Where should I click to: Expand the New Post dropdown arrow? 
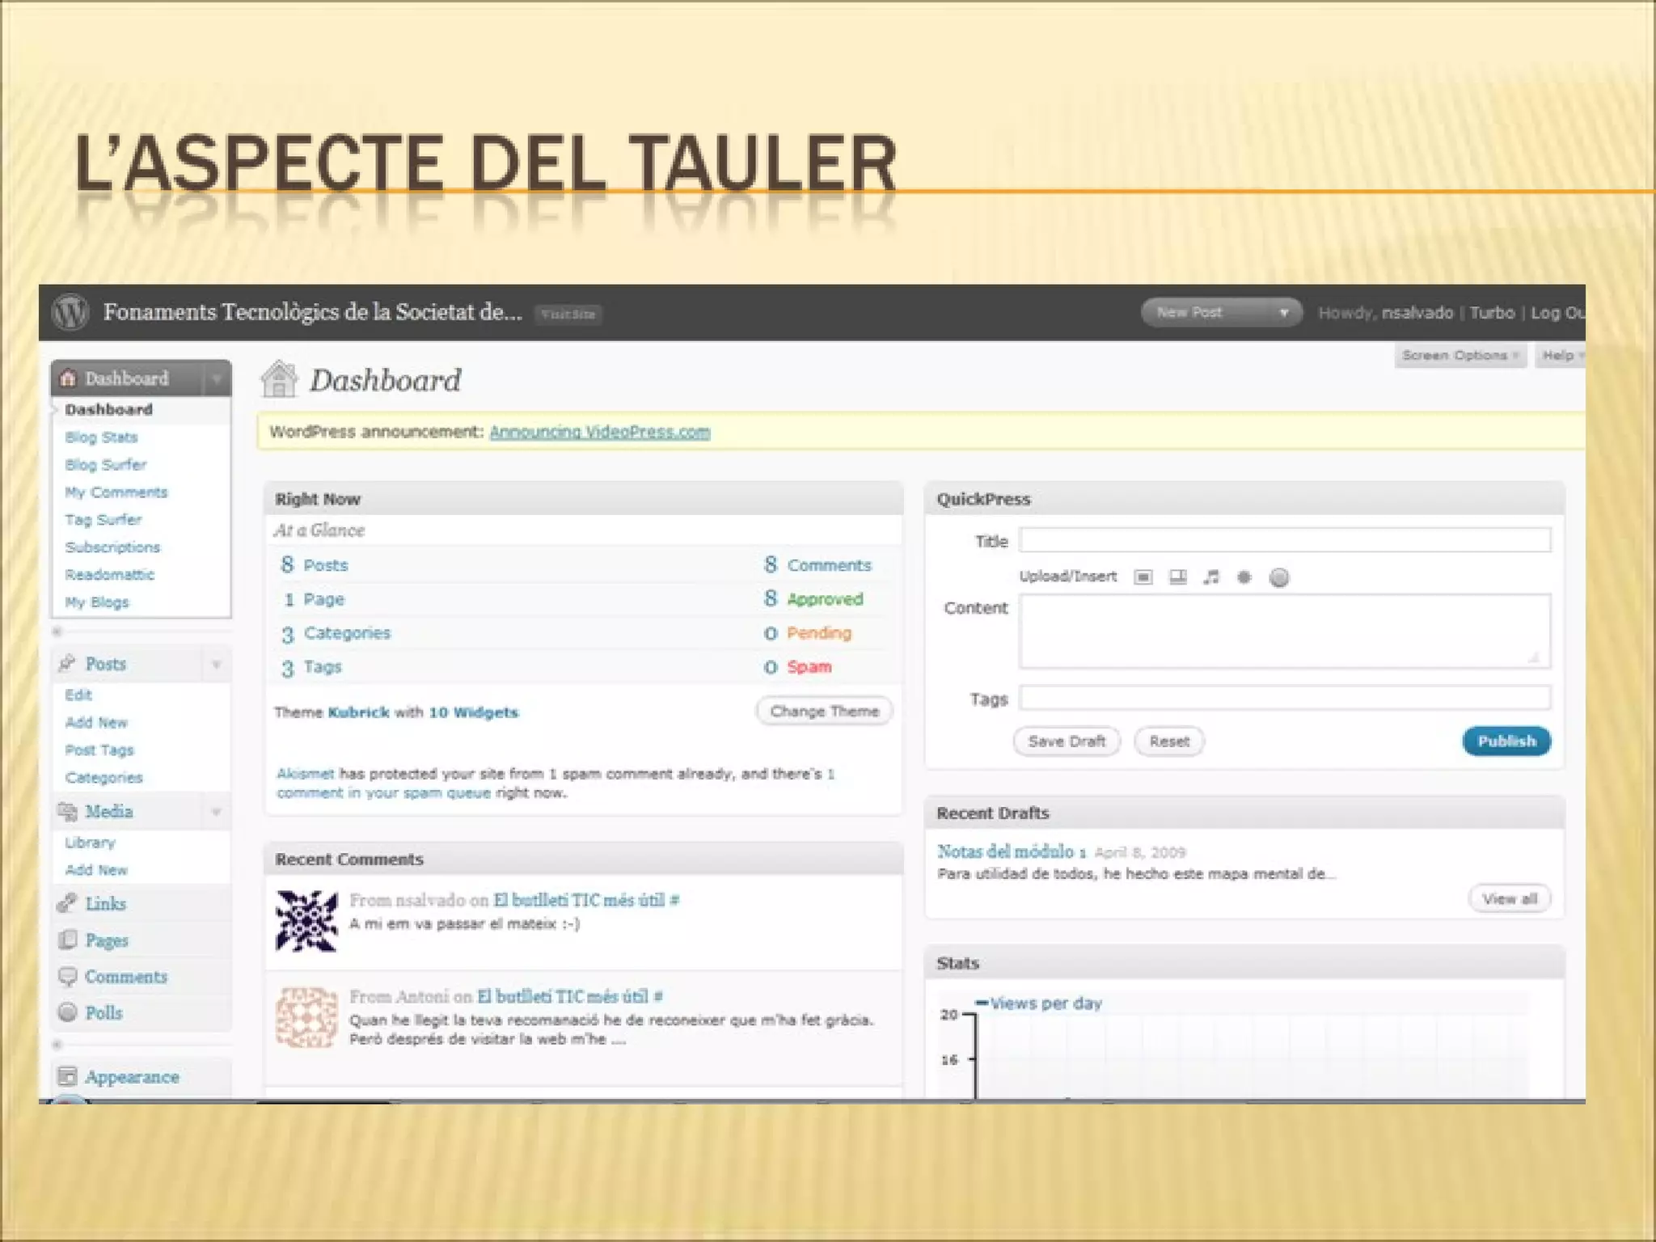pyautogui.click(x=1283, y=313)
